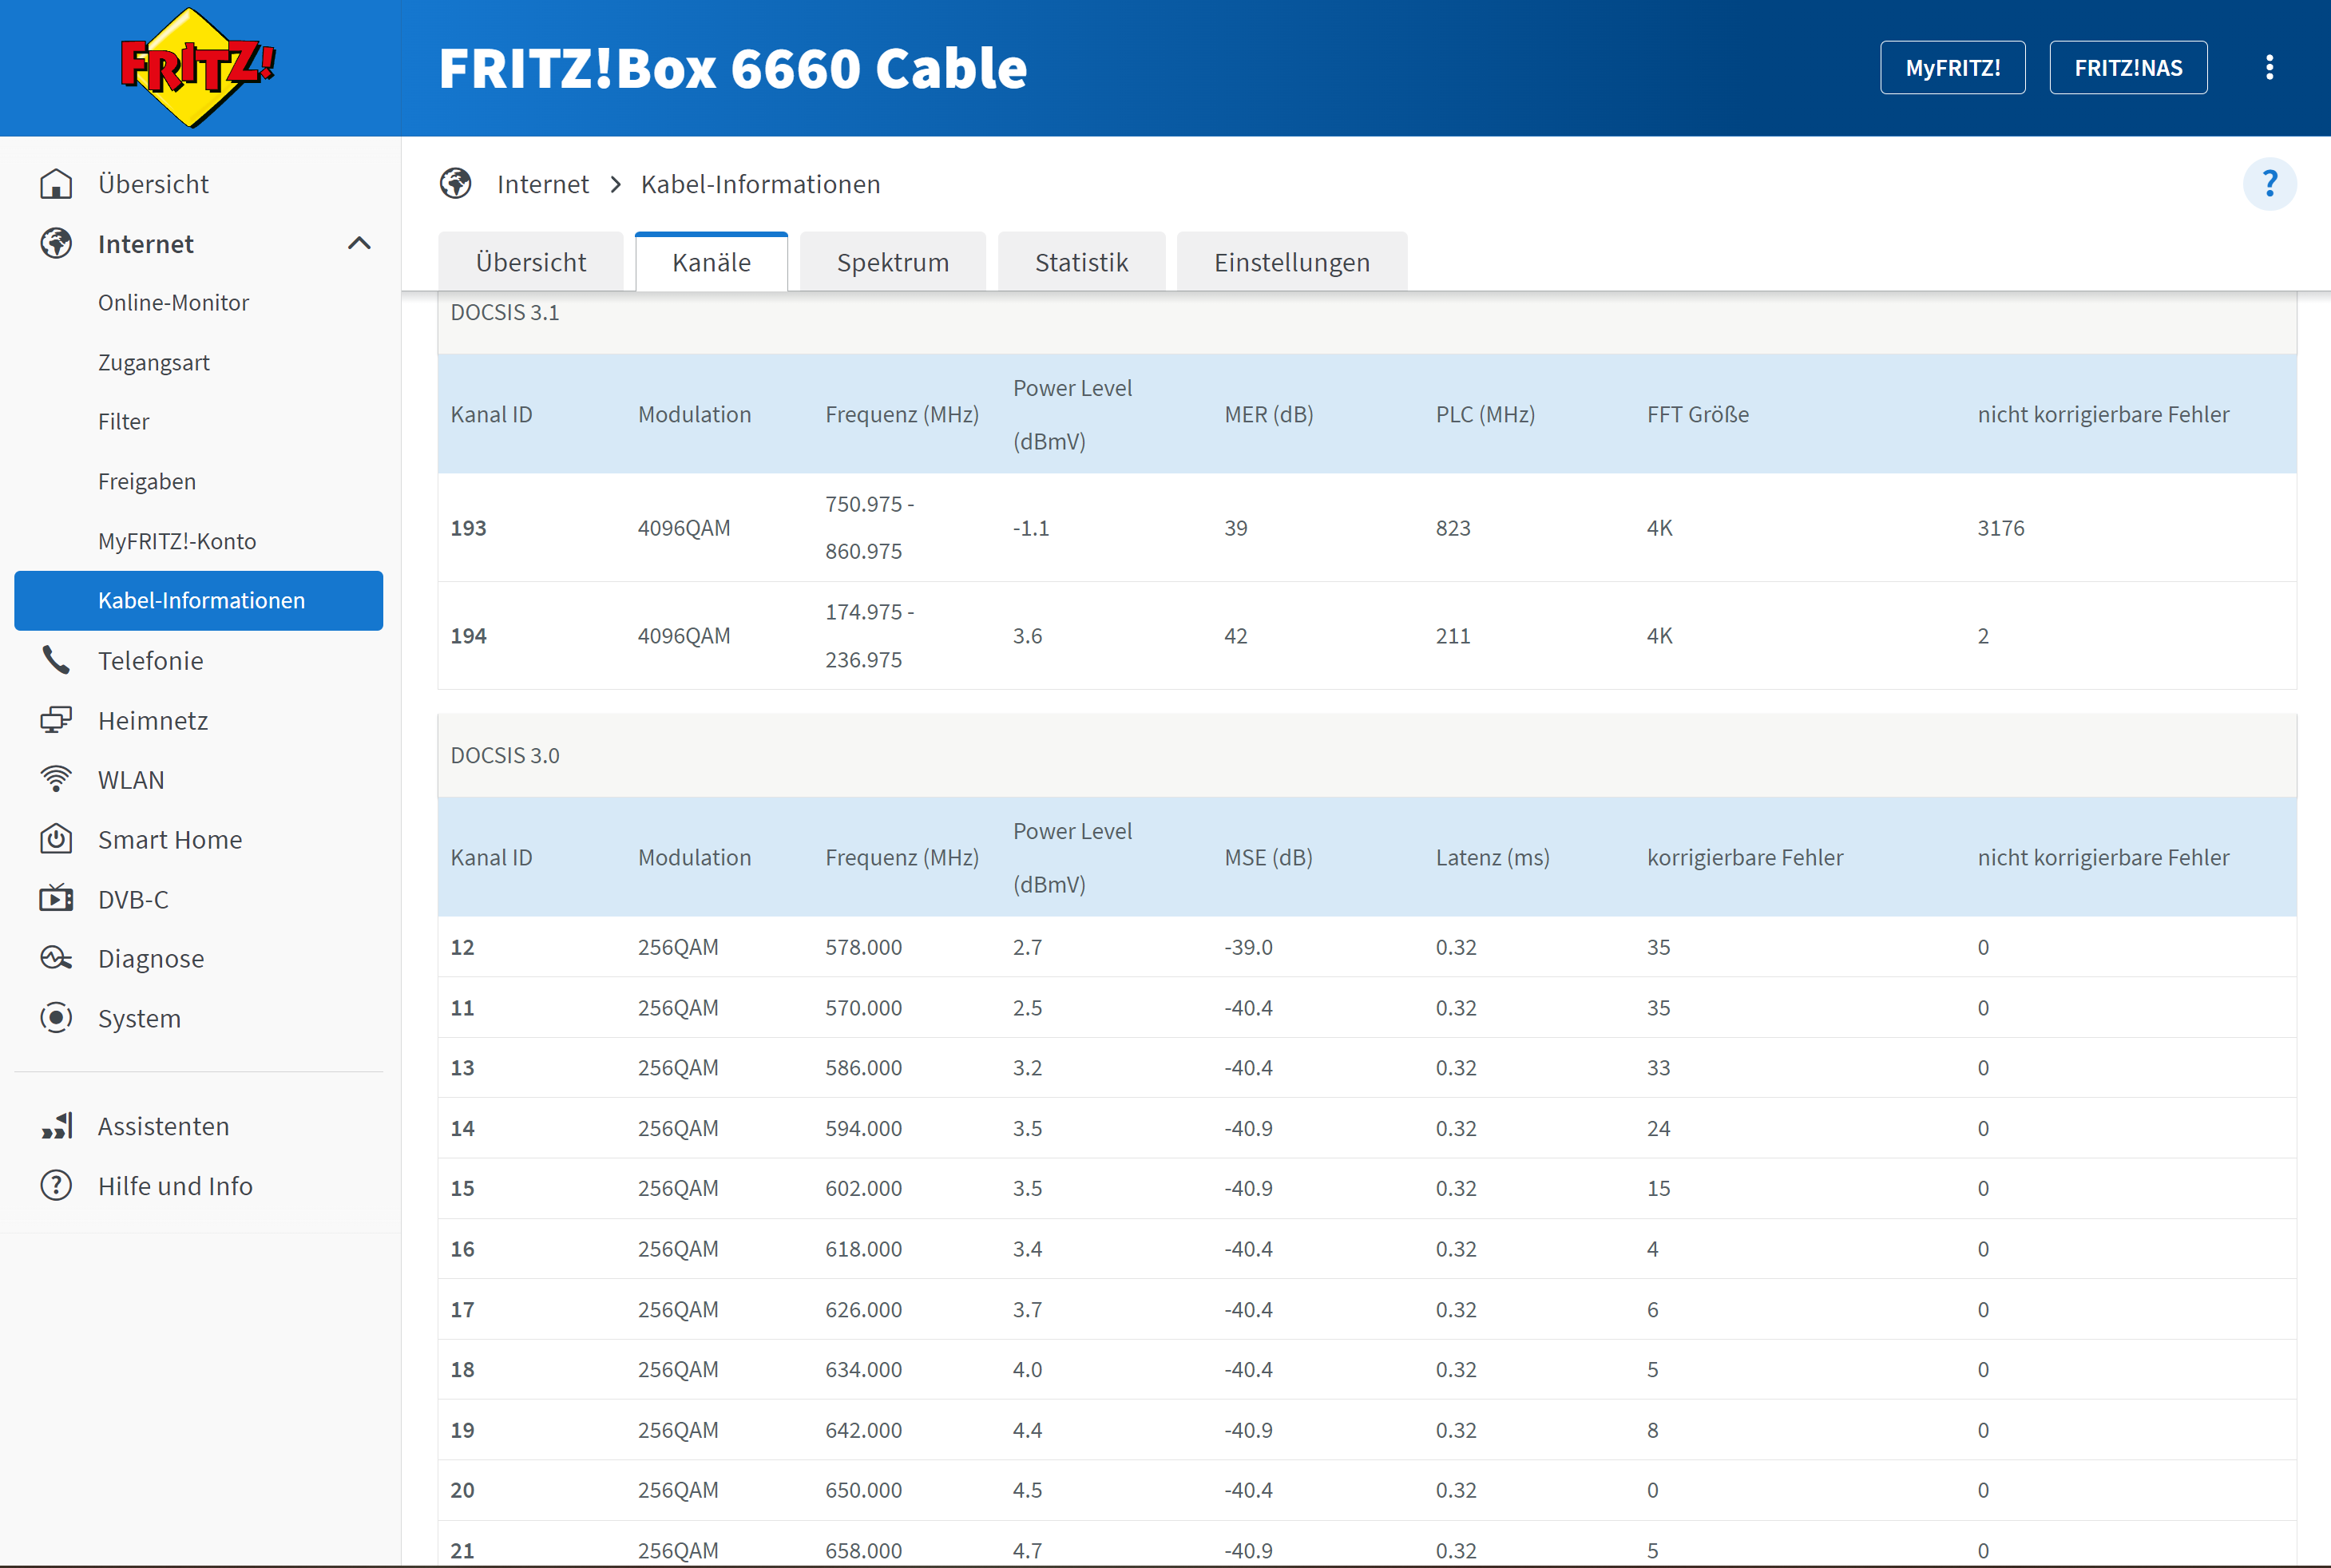Click the korrigierbare Fehler column header
Screen dimensions: 2331x1568
(x=1745, y=857)
